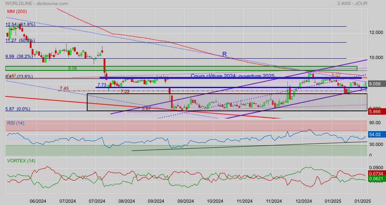386x205 pixels.
Task: Select the red vortex value tag 0.0734
Action: 376,174
